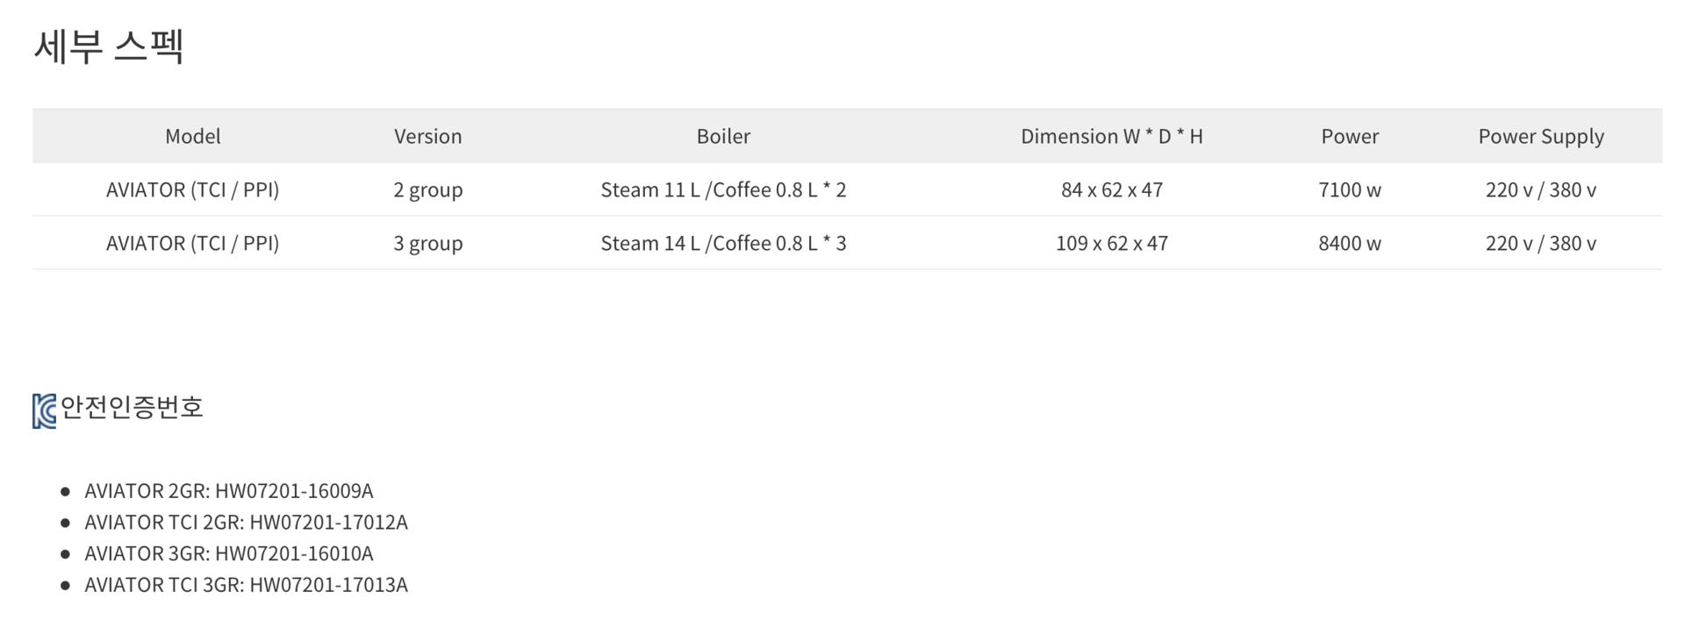Click the KC certification mark icon
The image size is (1685, 627).
44,410
